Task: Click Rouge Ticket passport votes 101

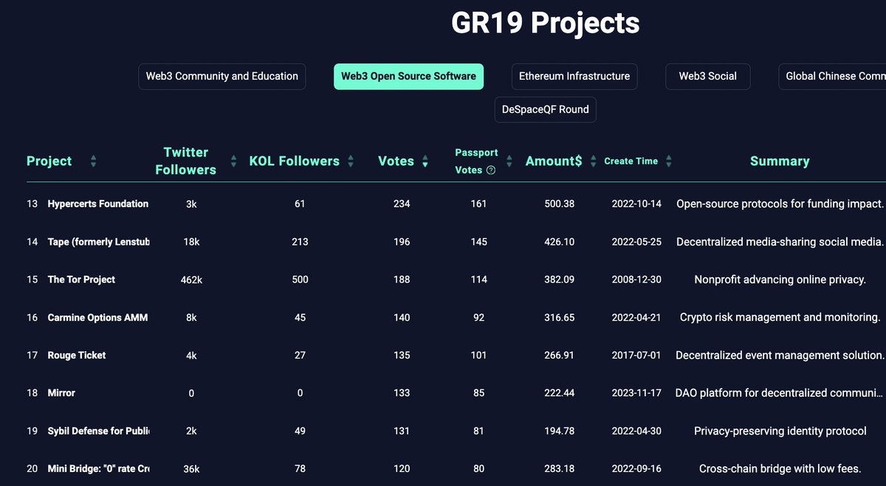Action: coord(478,355)
